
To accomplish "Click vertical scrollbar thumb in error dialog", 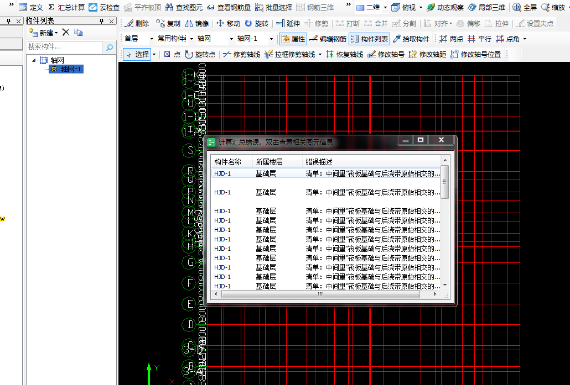I will 445,182.
